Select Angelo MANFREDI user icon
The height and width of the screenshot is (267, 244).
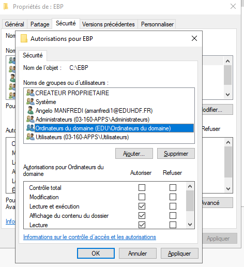pyautogui.click(x=30, y=110)
